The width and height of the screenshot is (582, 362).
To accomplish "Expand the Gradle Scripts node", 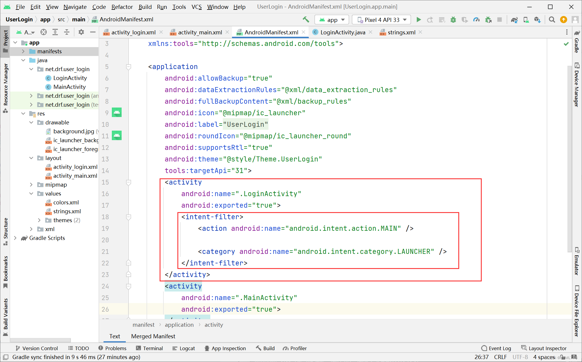I will coord(15,238).
